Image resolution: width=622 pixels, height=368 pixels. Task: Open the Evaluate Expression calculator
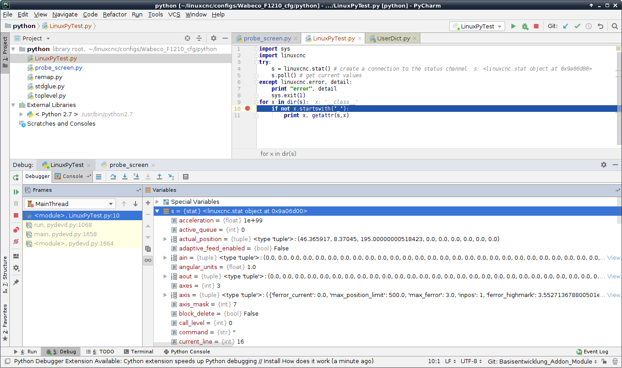tap(186, 177)
